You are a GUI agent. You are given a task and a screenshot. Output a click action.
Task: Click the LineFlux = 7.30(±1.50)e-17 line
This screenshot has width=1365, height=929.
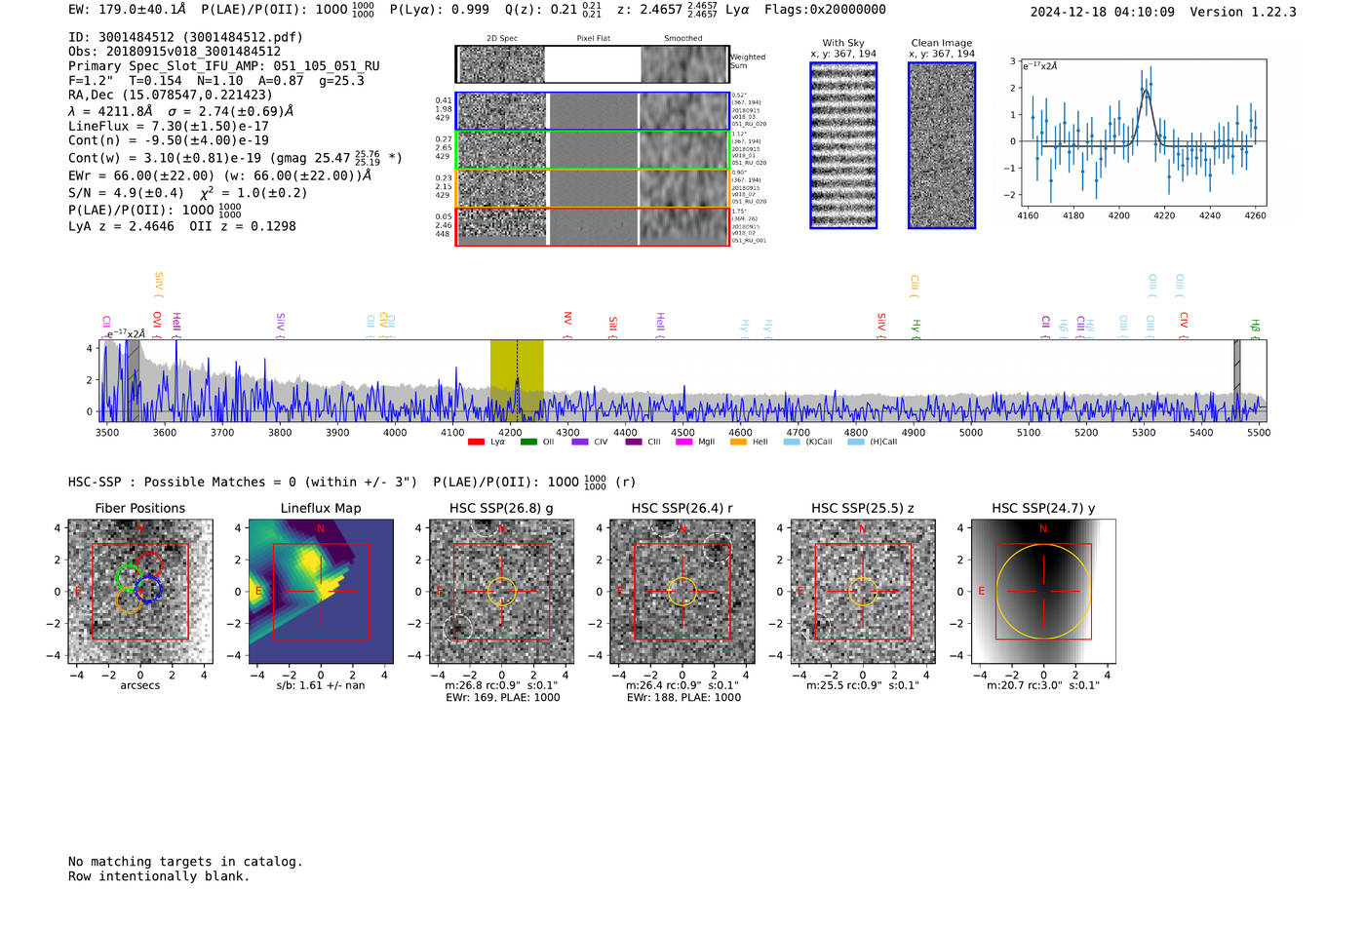(x=169, y=126)
